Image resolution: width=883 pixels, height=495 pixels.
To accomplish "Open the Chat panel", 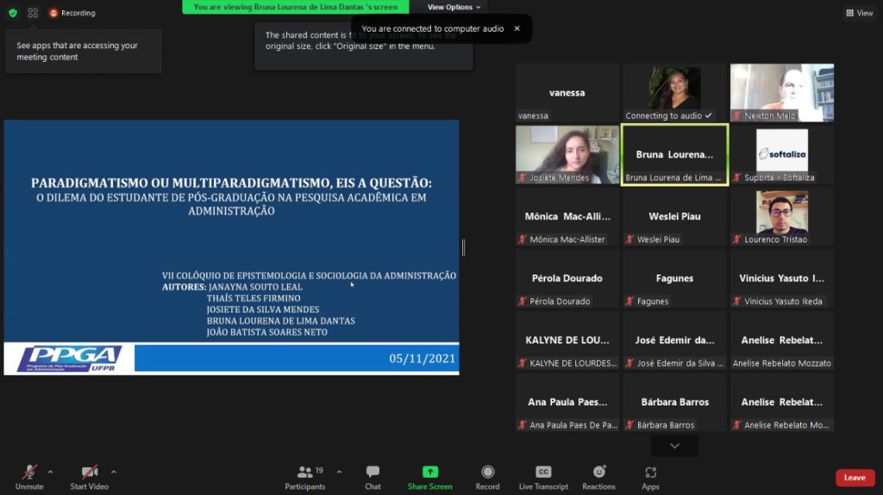I will coord(373,472).
